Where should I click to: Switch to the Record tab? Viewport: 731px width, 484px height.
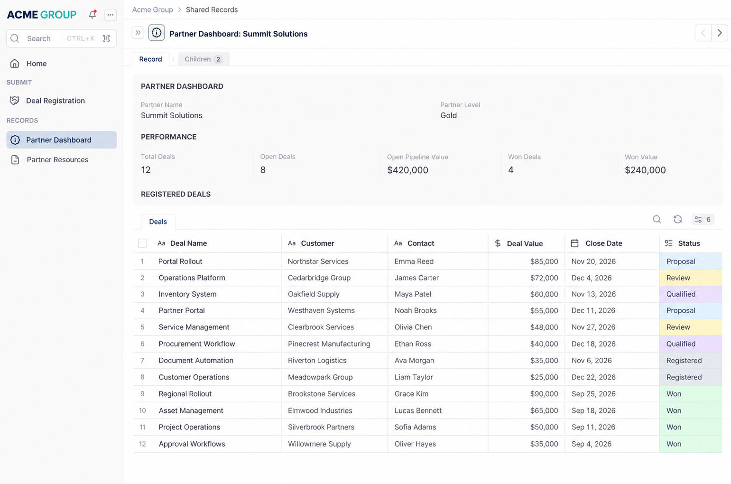point(150,59)
